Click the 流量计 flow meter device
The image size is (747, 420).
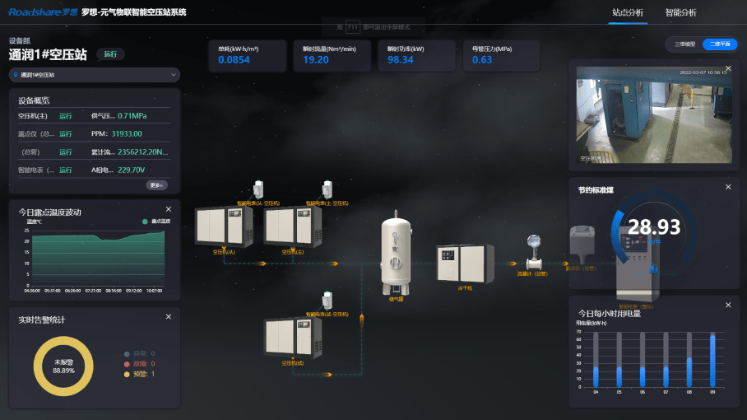pyautogui.click(x=532, y=250)
